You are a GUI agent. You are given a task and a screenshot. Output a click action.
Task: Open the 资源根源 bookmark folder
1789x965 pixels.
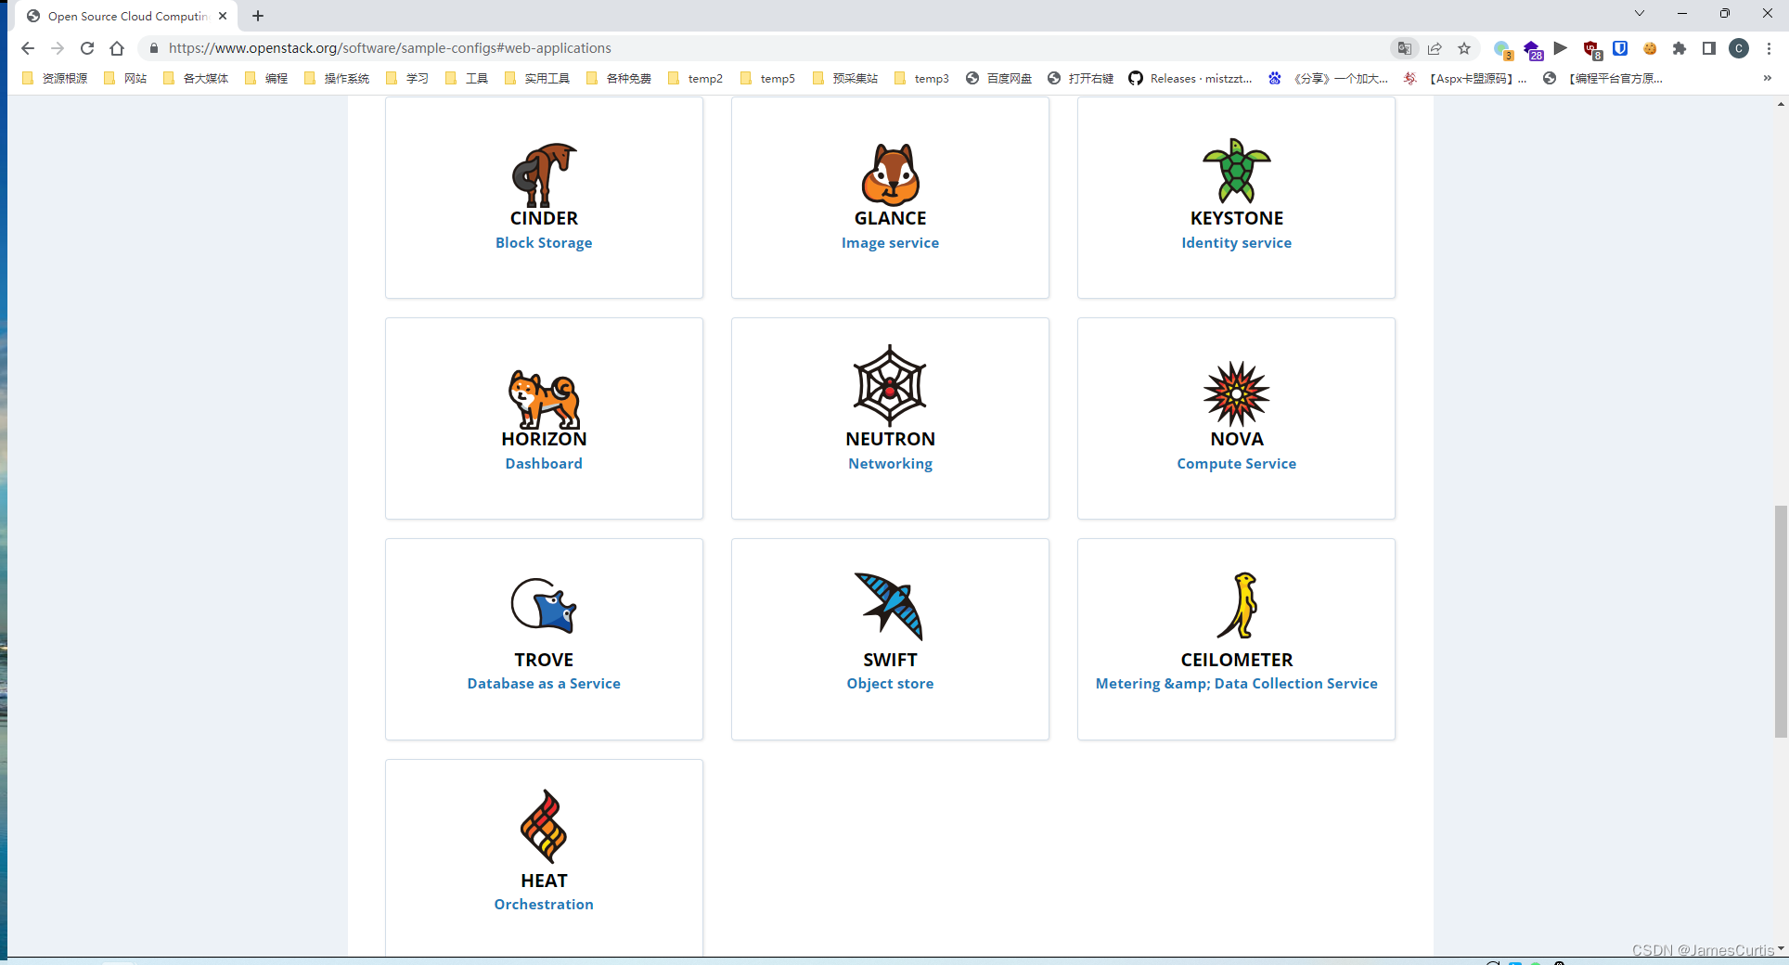tap(55, 79)
